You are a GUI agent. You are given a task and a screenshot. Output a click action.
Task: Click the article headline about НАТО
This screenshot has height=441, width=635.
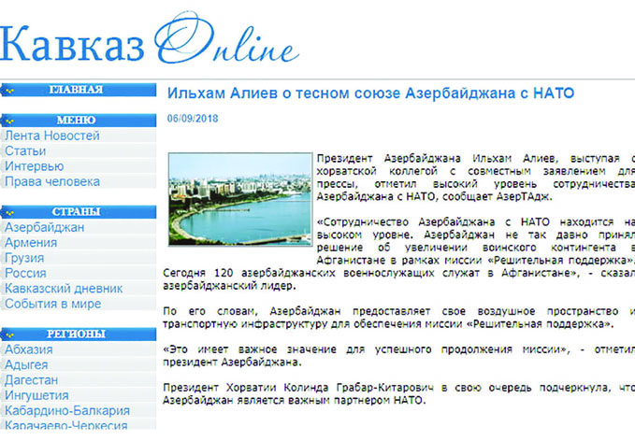[x=370, y=93]
